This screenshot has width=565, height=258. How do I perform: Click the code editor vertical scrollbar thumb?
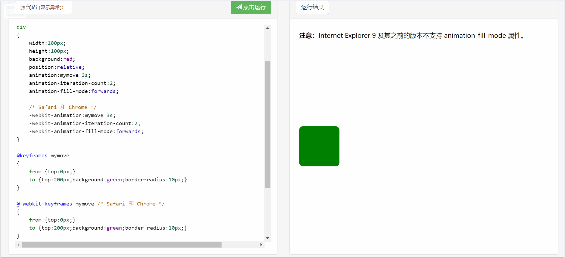[267, 125]
